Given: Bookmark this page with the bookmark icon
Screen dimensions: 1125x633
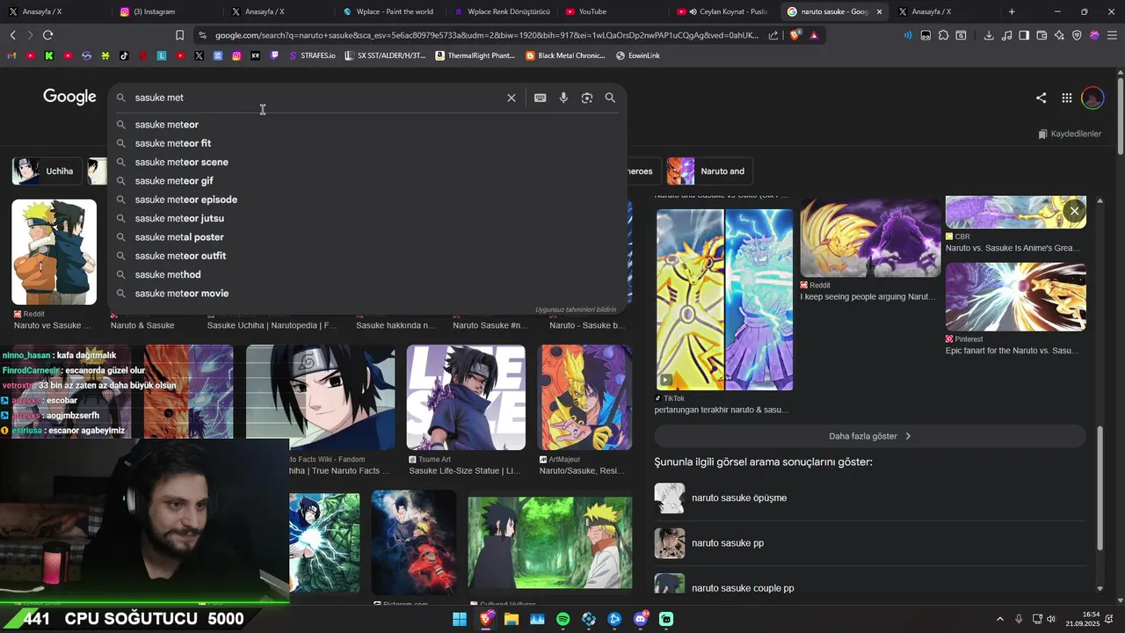Looking at the screenshot, I should pyautogui.click(x=179, y=35).
